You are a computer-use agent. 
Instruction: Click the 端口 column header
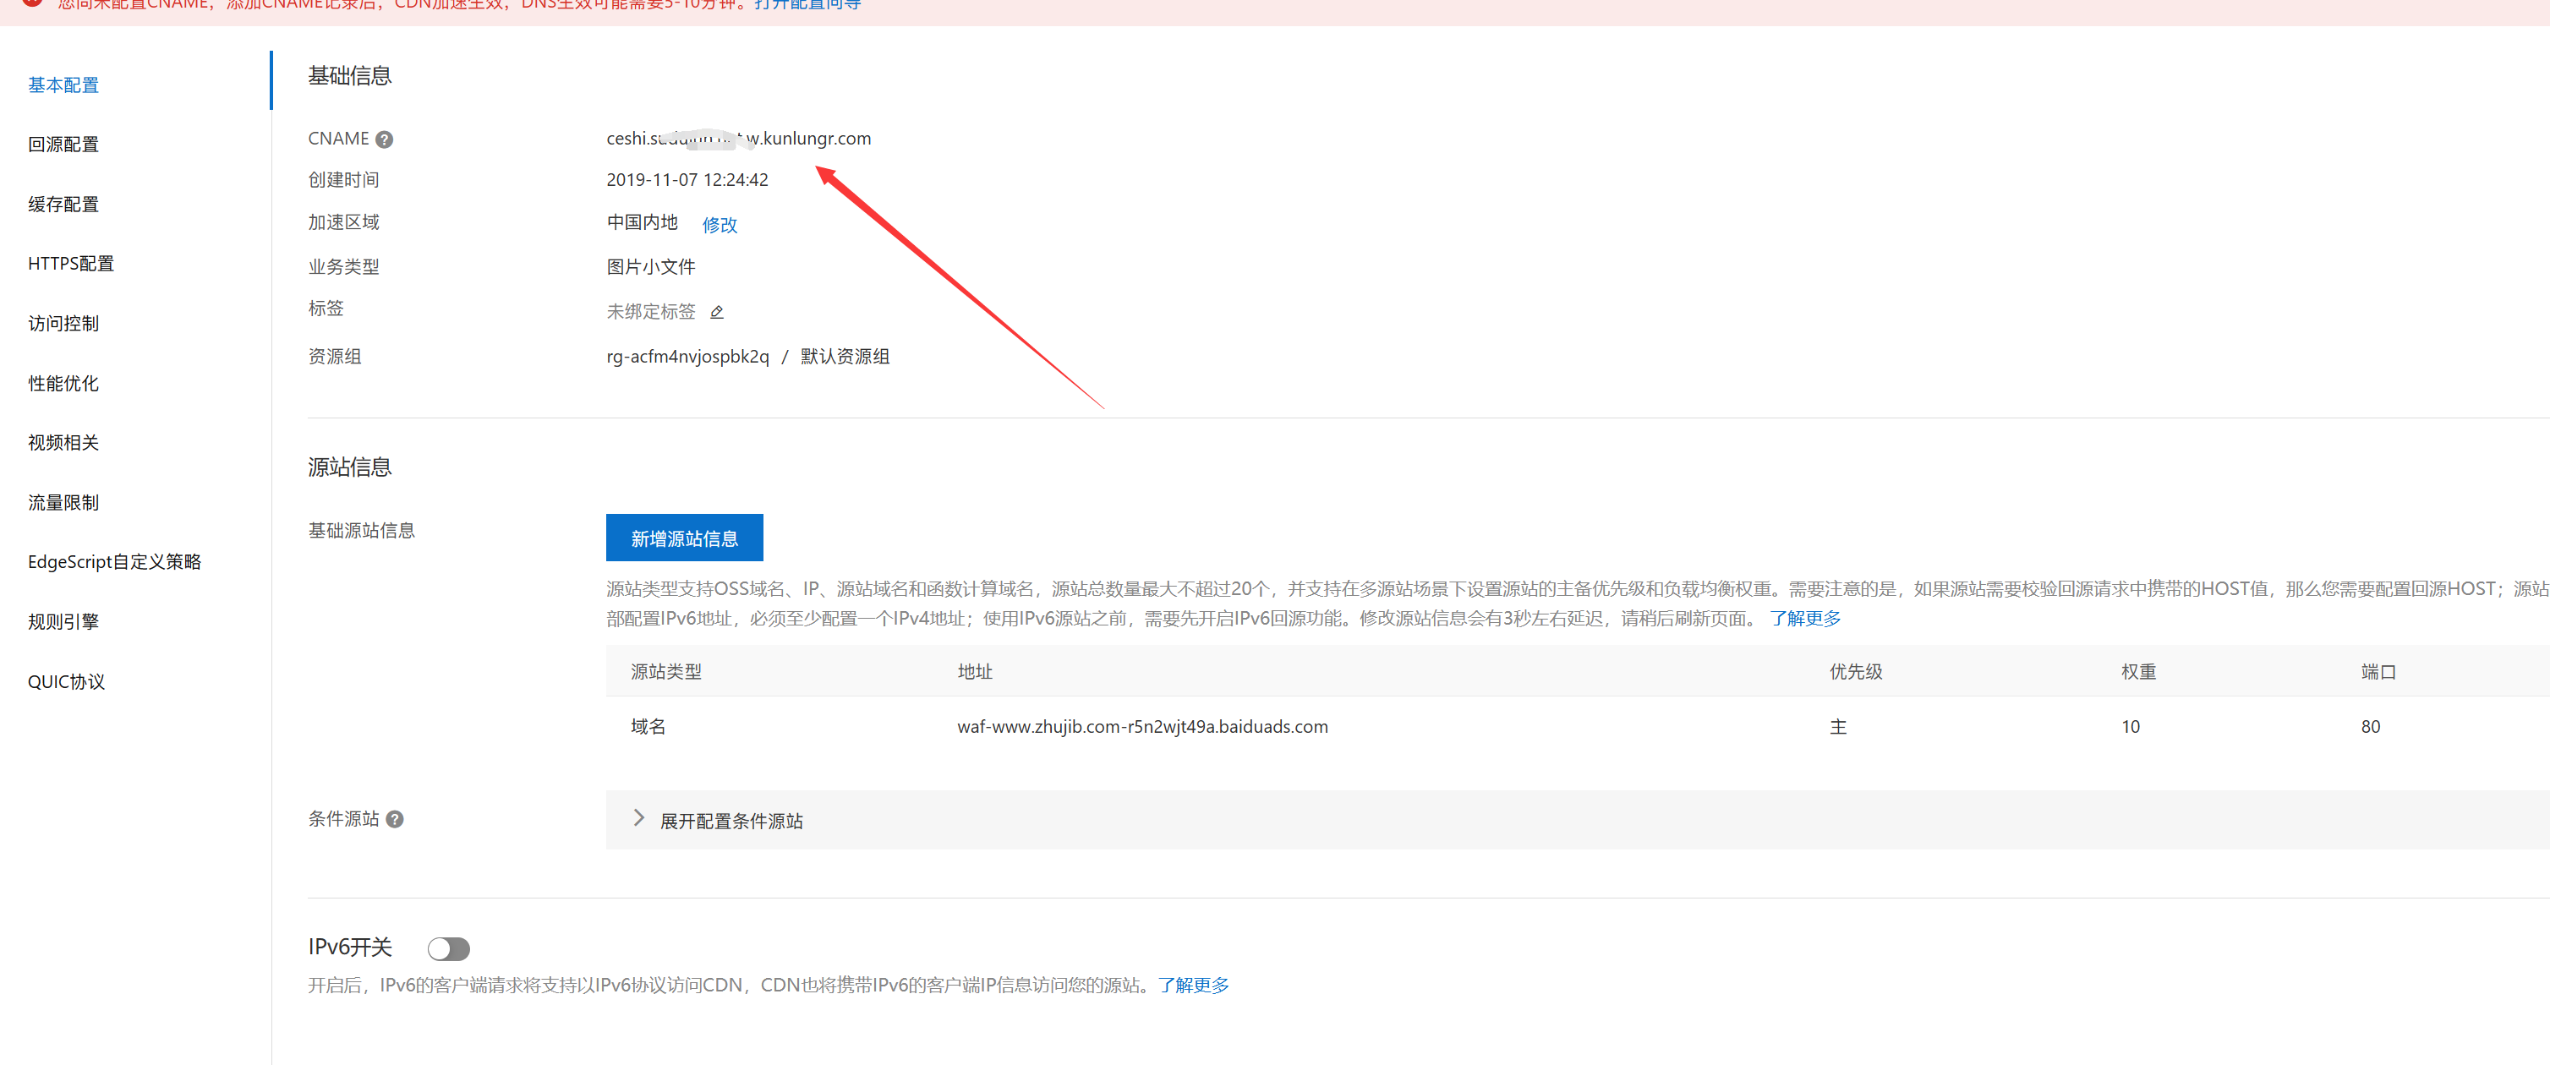(2378, 672)
